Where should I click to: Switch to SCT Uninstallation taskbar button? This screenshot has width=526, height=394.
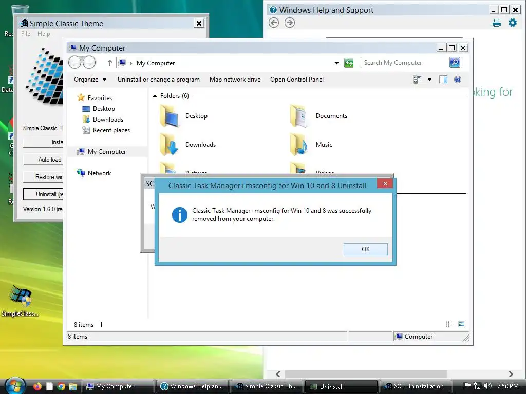(415, 386)
